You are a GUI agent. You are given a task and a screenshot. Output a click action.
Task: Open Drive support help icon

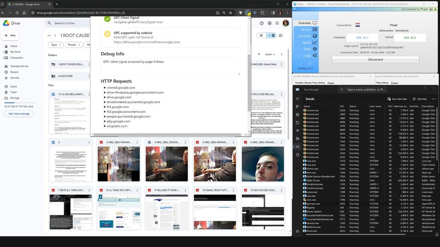coord(261,23)
